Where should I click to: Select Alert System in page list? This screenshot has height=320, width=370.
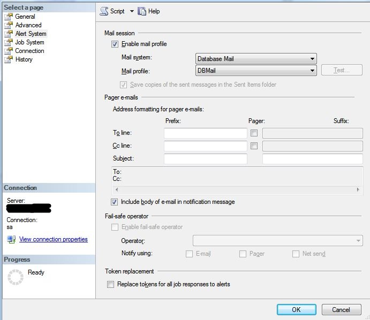click(31, 34)
